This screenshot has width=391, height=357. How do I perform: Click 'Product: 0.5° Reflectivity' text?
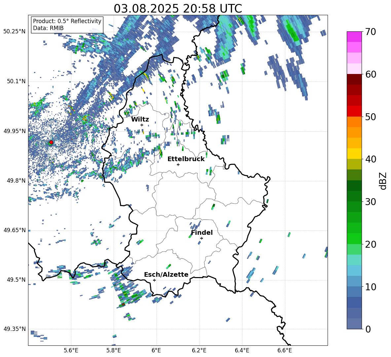[67, 21]
